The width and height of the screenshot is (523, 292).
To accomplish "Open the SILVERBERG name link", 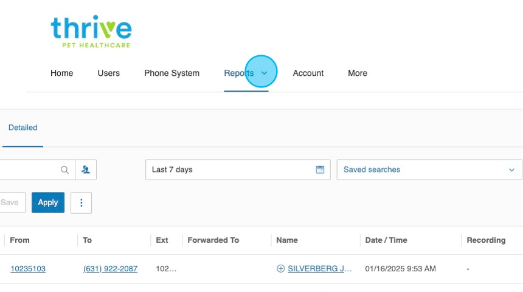I will (x=319, y=268).
